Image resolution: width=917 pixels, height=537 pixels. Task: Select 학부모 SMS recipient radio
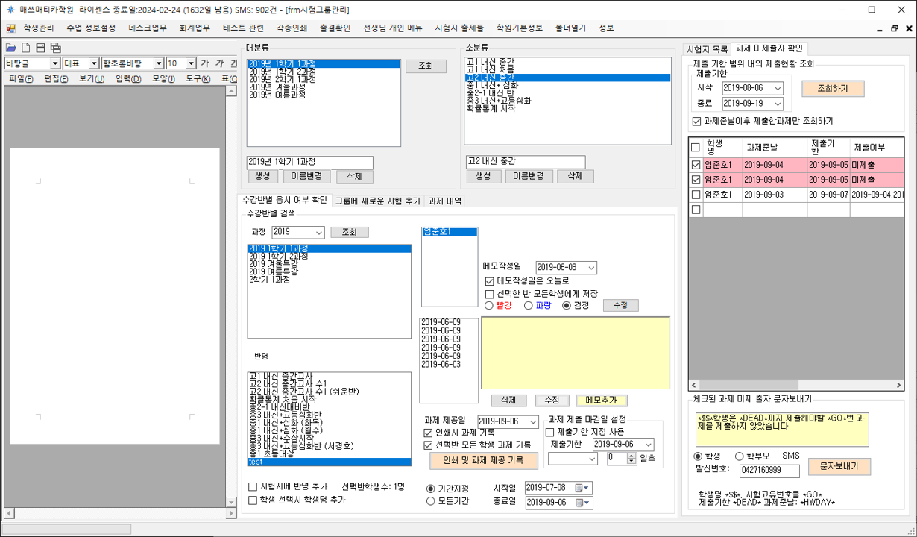tap(740, 456)
